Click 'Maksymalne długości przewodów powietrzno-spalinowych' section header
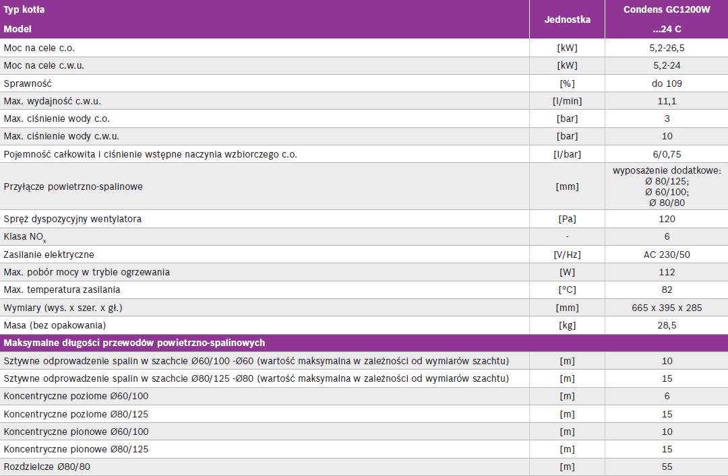Screen dimensions: 728x476 pos(134,343)
